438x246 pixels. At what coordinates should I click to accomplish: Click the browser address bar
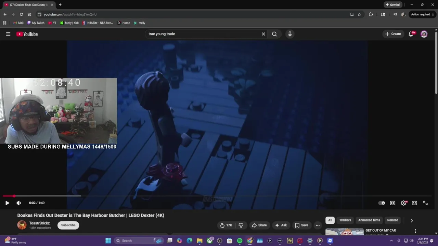[x=192, y=14]
